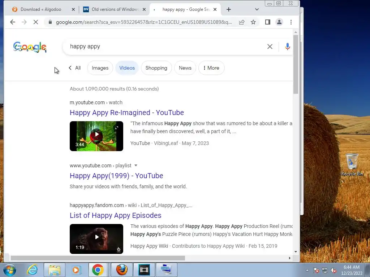The height and width of the screenshot is (277, 370).
Task: Click the Chrome taskbar icon
Action: (98, 270)
